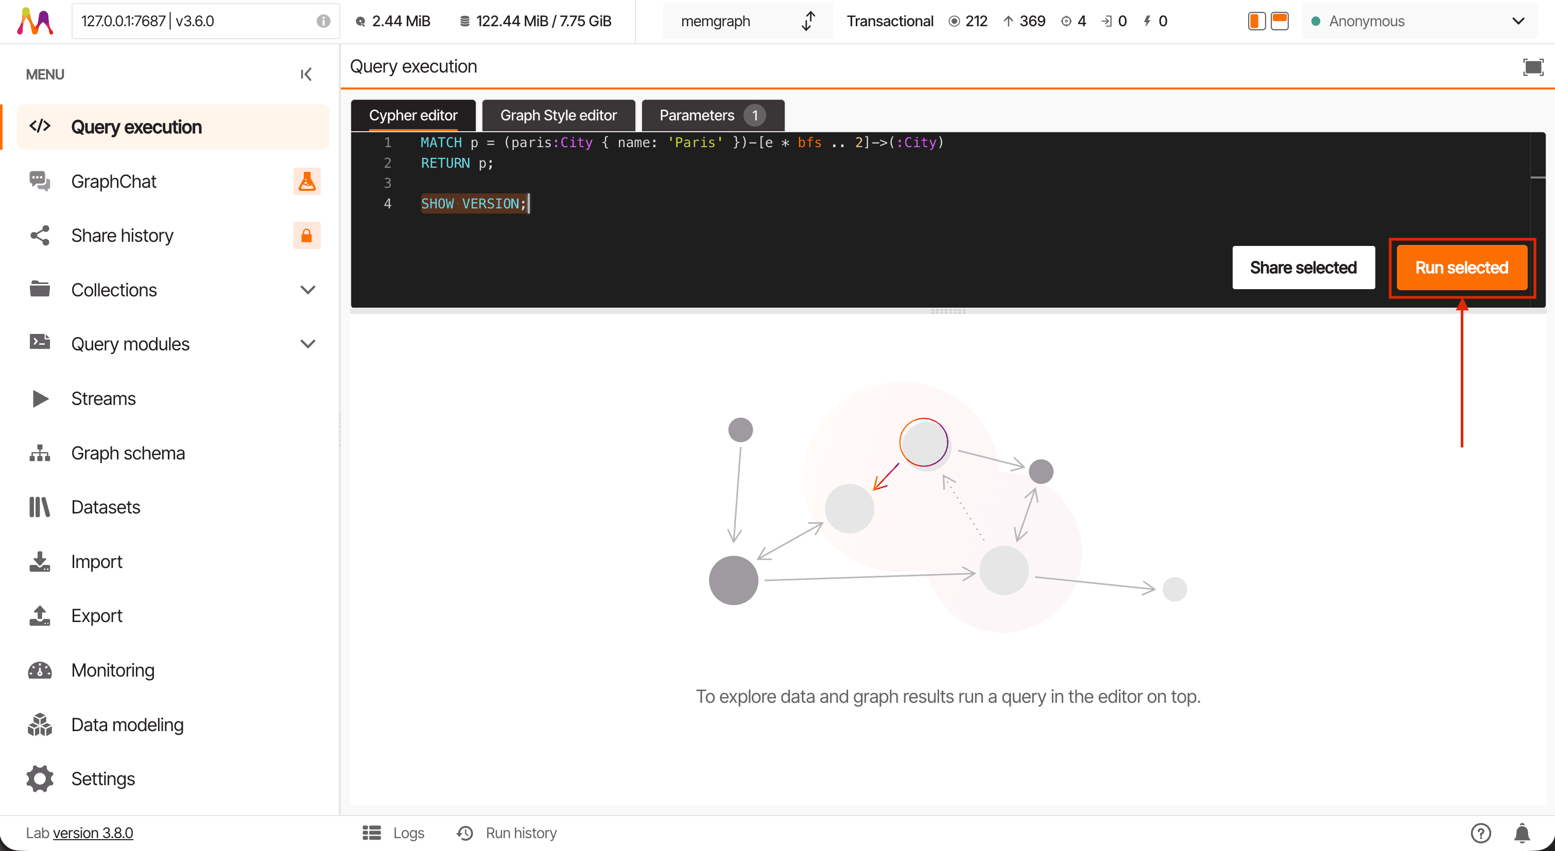Click the Share history lock icon

[307, 235]
